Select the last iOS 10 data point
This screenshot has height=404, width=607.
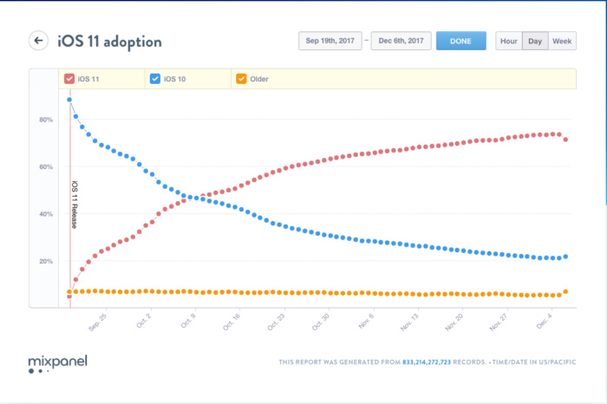565,257
